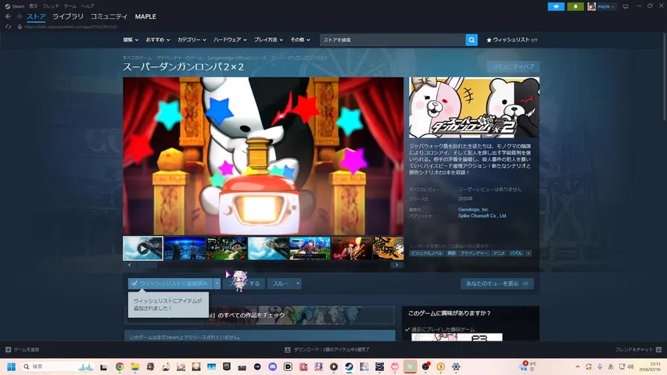
Task: Launch Google Chrome from taskbar
Action: (120, 366)
